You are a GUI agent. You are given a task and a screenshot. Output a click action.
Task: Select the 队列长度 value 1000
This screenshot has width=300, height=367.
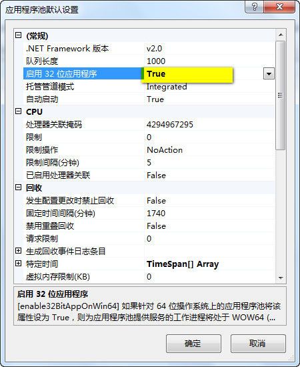(x=156, y=61)
